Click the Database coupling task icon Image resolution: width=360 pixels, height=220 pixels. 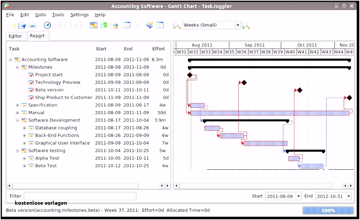coord(31,128)
